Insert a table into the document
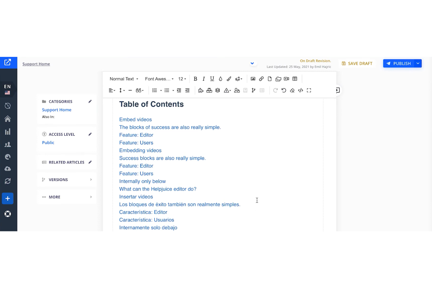The height and width of the screenshot is (288, 432). click(x=295, y=78)
